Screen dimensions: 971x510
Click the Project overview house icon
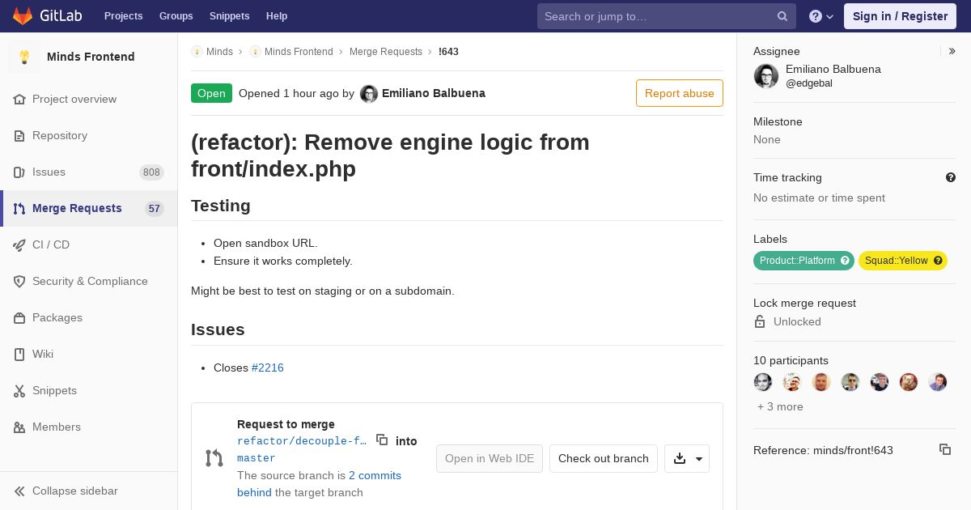click(x=19, y=99)
